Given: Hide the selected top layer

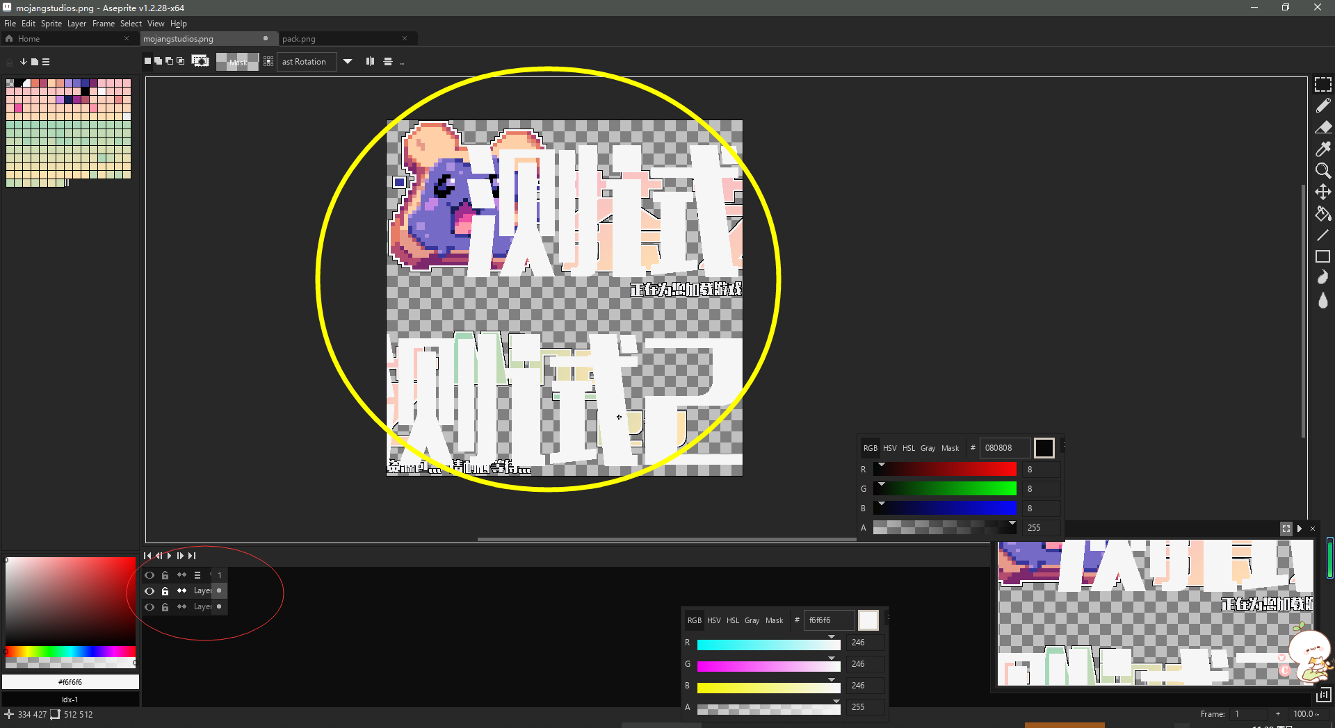Looking at the screenshot, I should (x=149, y=591).
